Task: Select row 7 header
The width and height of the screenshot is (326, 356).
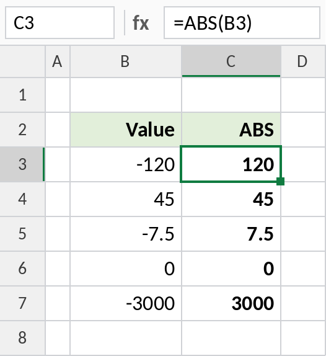Action: coord(22,303)
